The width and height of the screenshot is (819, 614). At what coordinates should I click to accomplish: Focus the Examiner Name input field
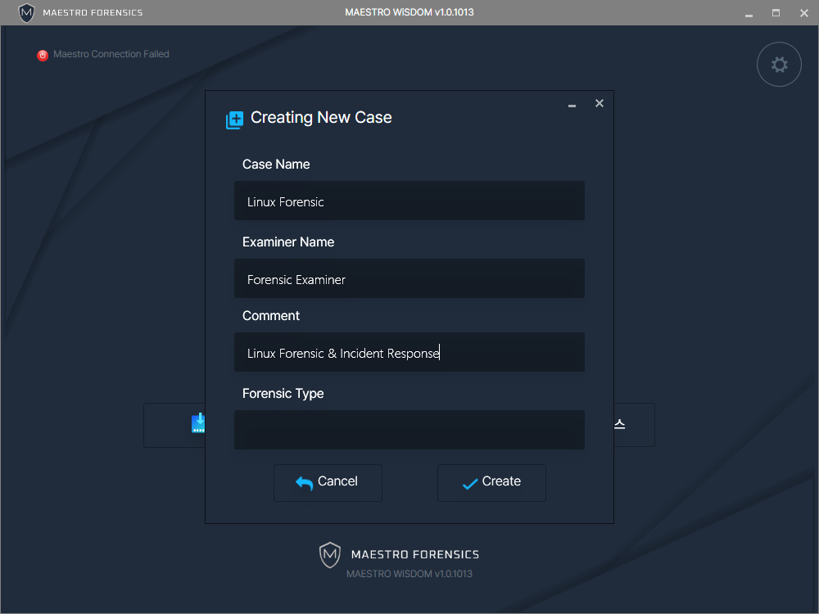pos(409,279)
